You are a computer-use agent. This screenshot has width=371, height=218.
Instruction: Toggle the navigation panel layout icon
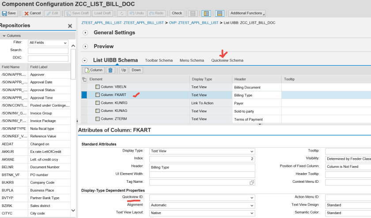(206, 13)
